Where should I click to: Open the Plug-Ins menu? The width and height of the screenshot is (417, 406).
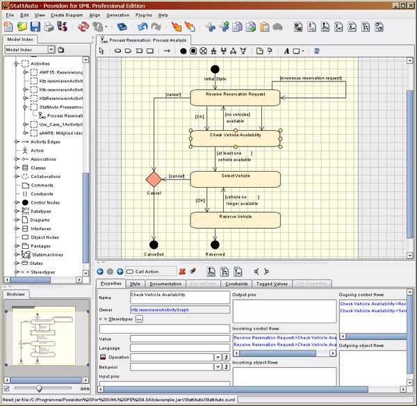coord(144,15)
